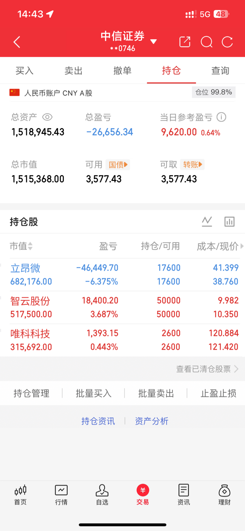Tap the 仓位 99.8% badge
The image size is (245, 531).
pos(214,92)
